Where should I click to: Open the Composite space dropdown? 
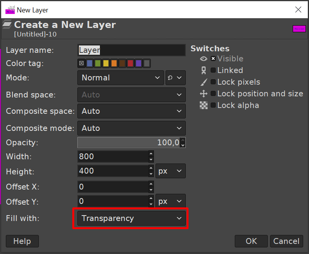coord(131,111)
